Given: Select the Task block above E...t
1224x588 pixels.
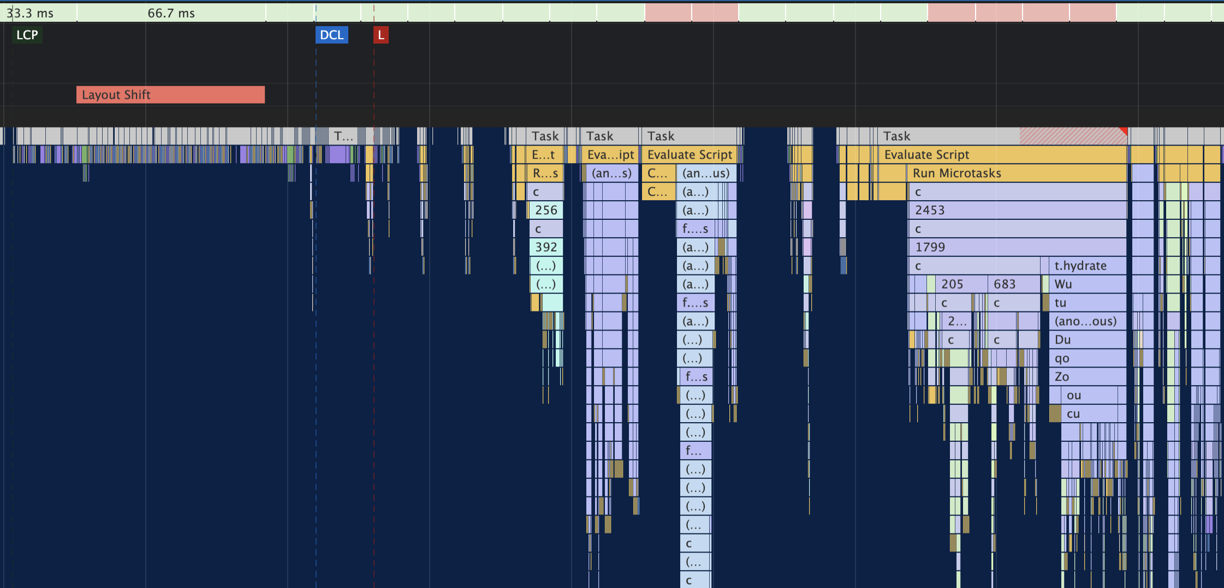Looking at the screenshot, I should (545, 136).
